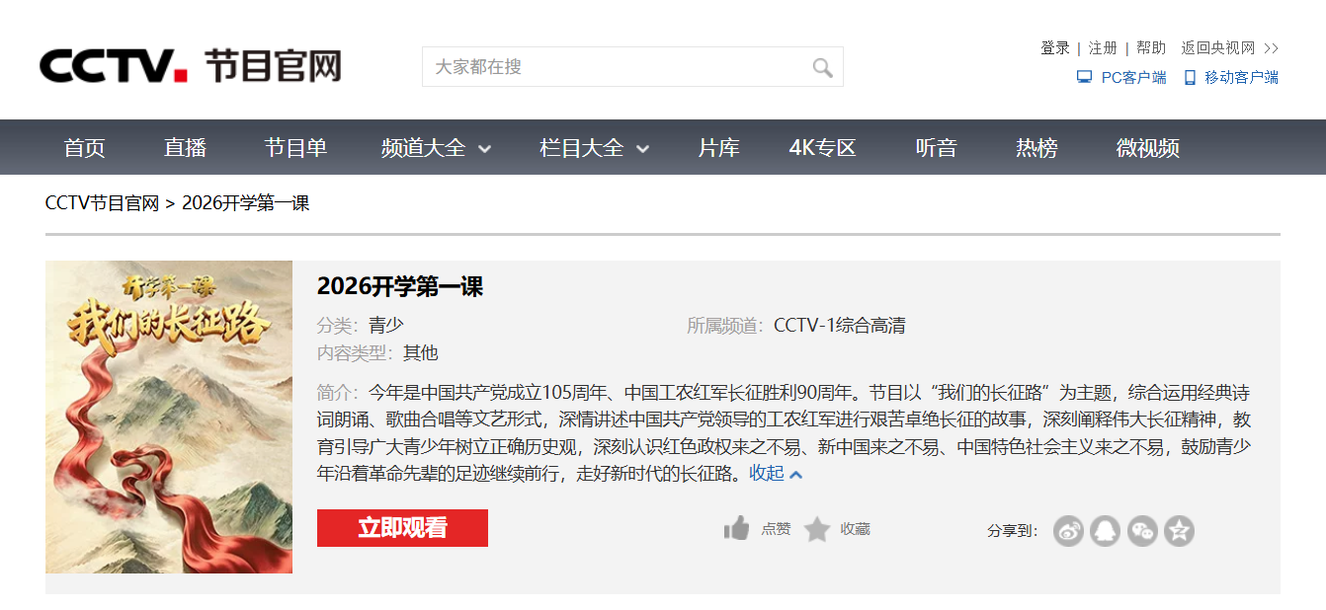Image resolution: width=1326 pixels, height=610 pixels.
Task: Favorite the program with the 收藏 star
Action: pyautogui.click(x=817, y=530)
